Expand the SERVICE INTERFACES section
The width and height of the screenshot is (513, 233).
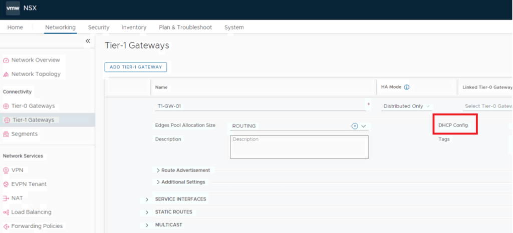click(147, 199)
